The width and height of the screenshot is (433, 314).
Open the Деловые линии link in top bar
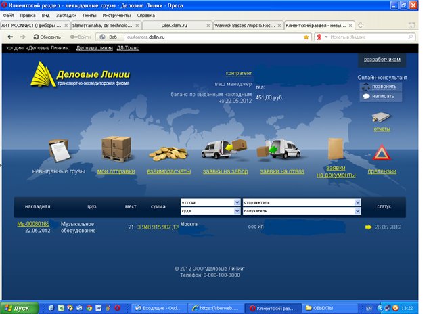[95, 48]
